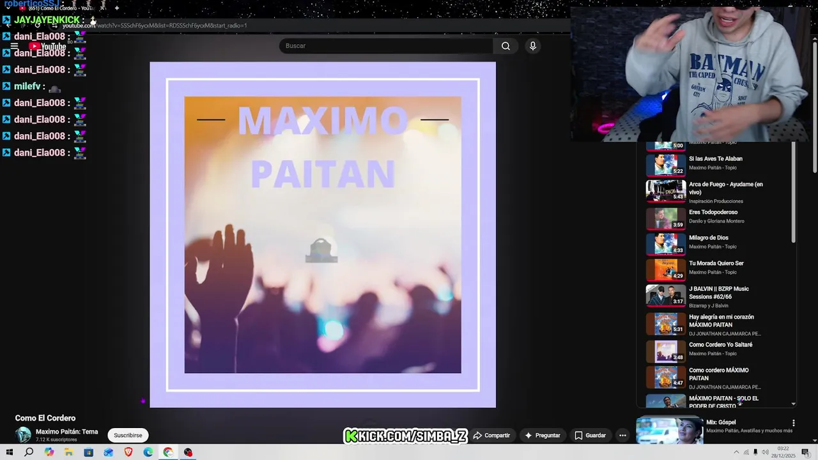Reload the page in browser toolbar
Image resolution: width=818 pixels, height=460 pixels.
tap(38, 26)
